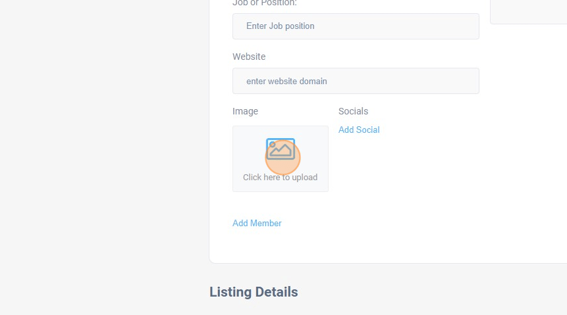
Task: Click the Add Social link
Action: 359,130
